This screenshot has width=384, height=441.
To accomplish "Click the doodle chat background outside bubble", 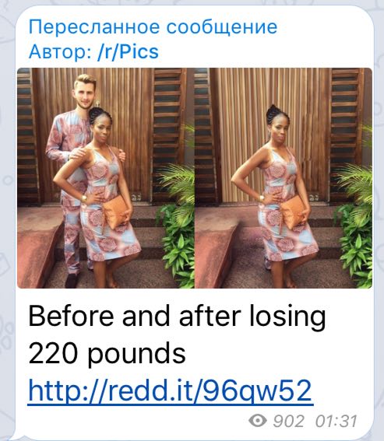I will [7, 197].
